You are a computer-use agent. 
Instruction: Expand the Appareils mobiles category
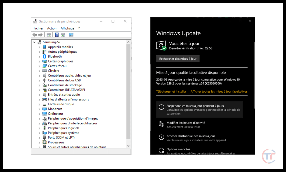click(39, 47)
